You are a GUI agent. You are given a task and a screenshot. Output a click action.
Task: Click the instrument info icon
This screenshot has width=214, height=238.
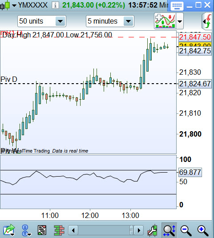pos(55,5)
